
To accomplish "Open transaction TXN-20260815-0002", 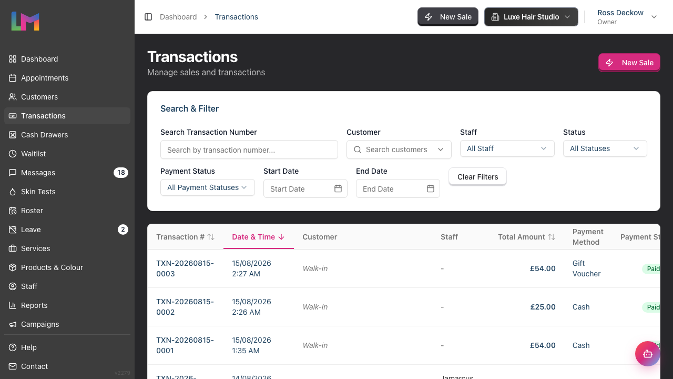I will pos(185,307).
